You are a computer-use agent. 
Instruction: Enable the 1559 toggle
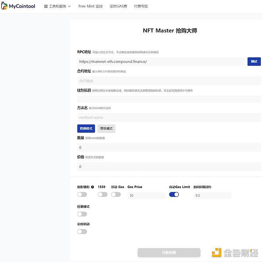point(103,195)
